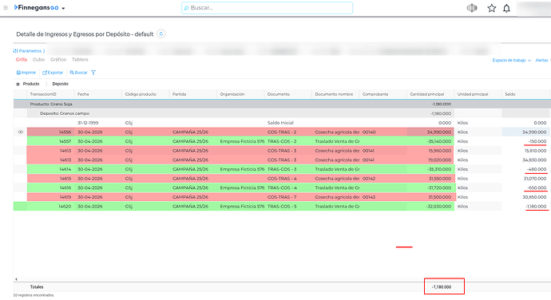Click document TRAS-COS - 2 cell
This screenshot has height=300, width=551.
[x=287, y=141]
